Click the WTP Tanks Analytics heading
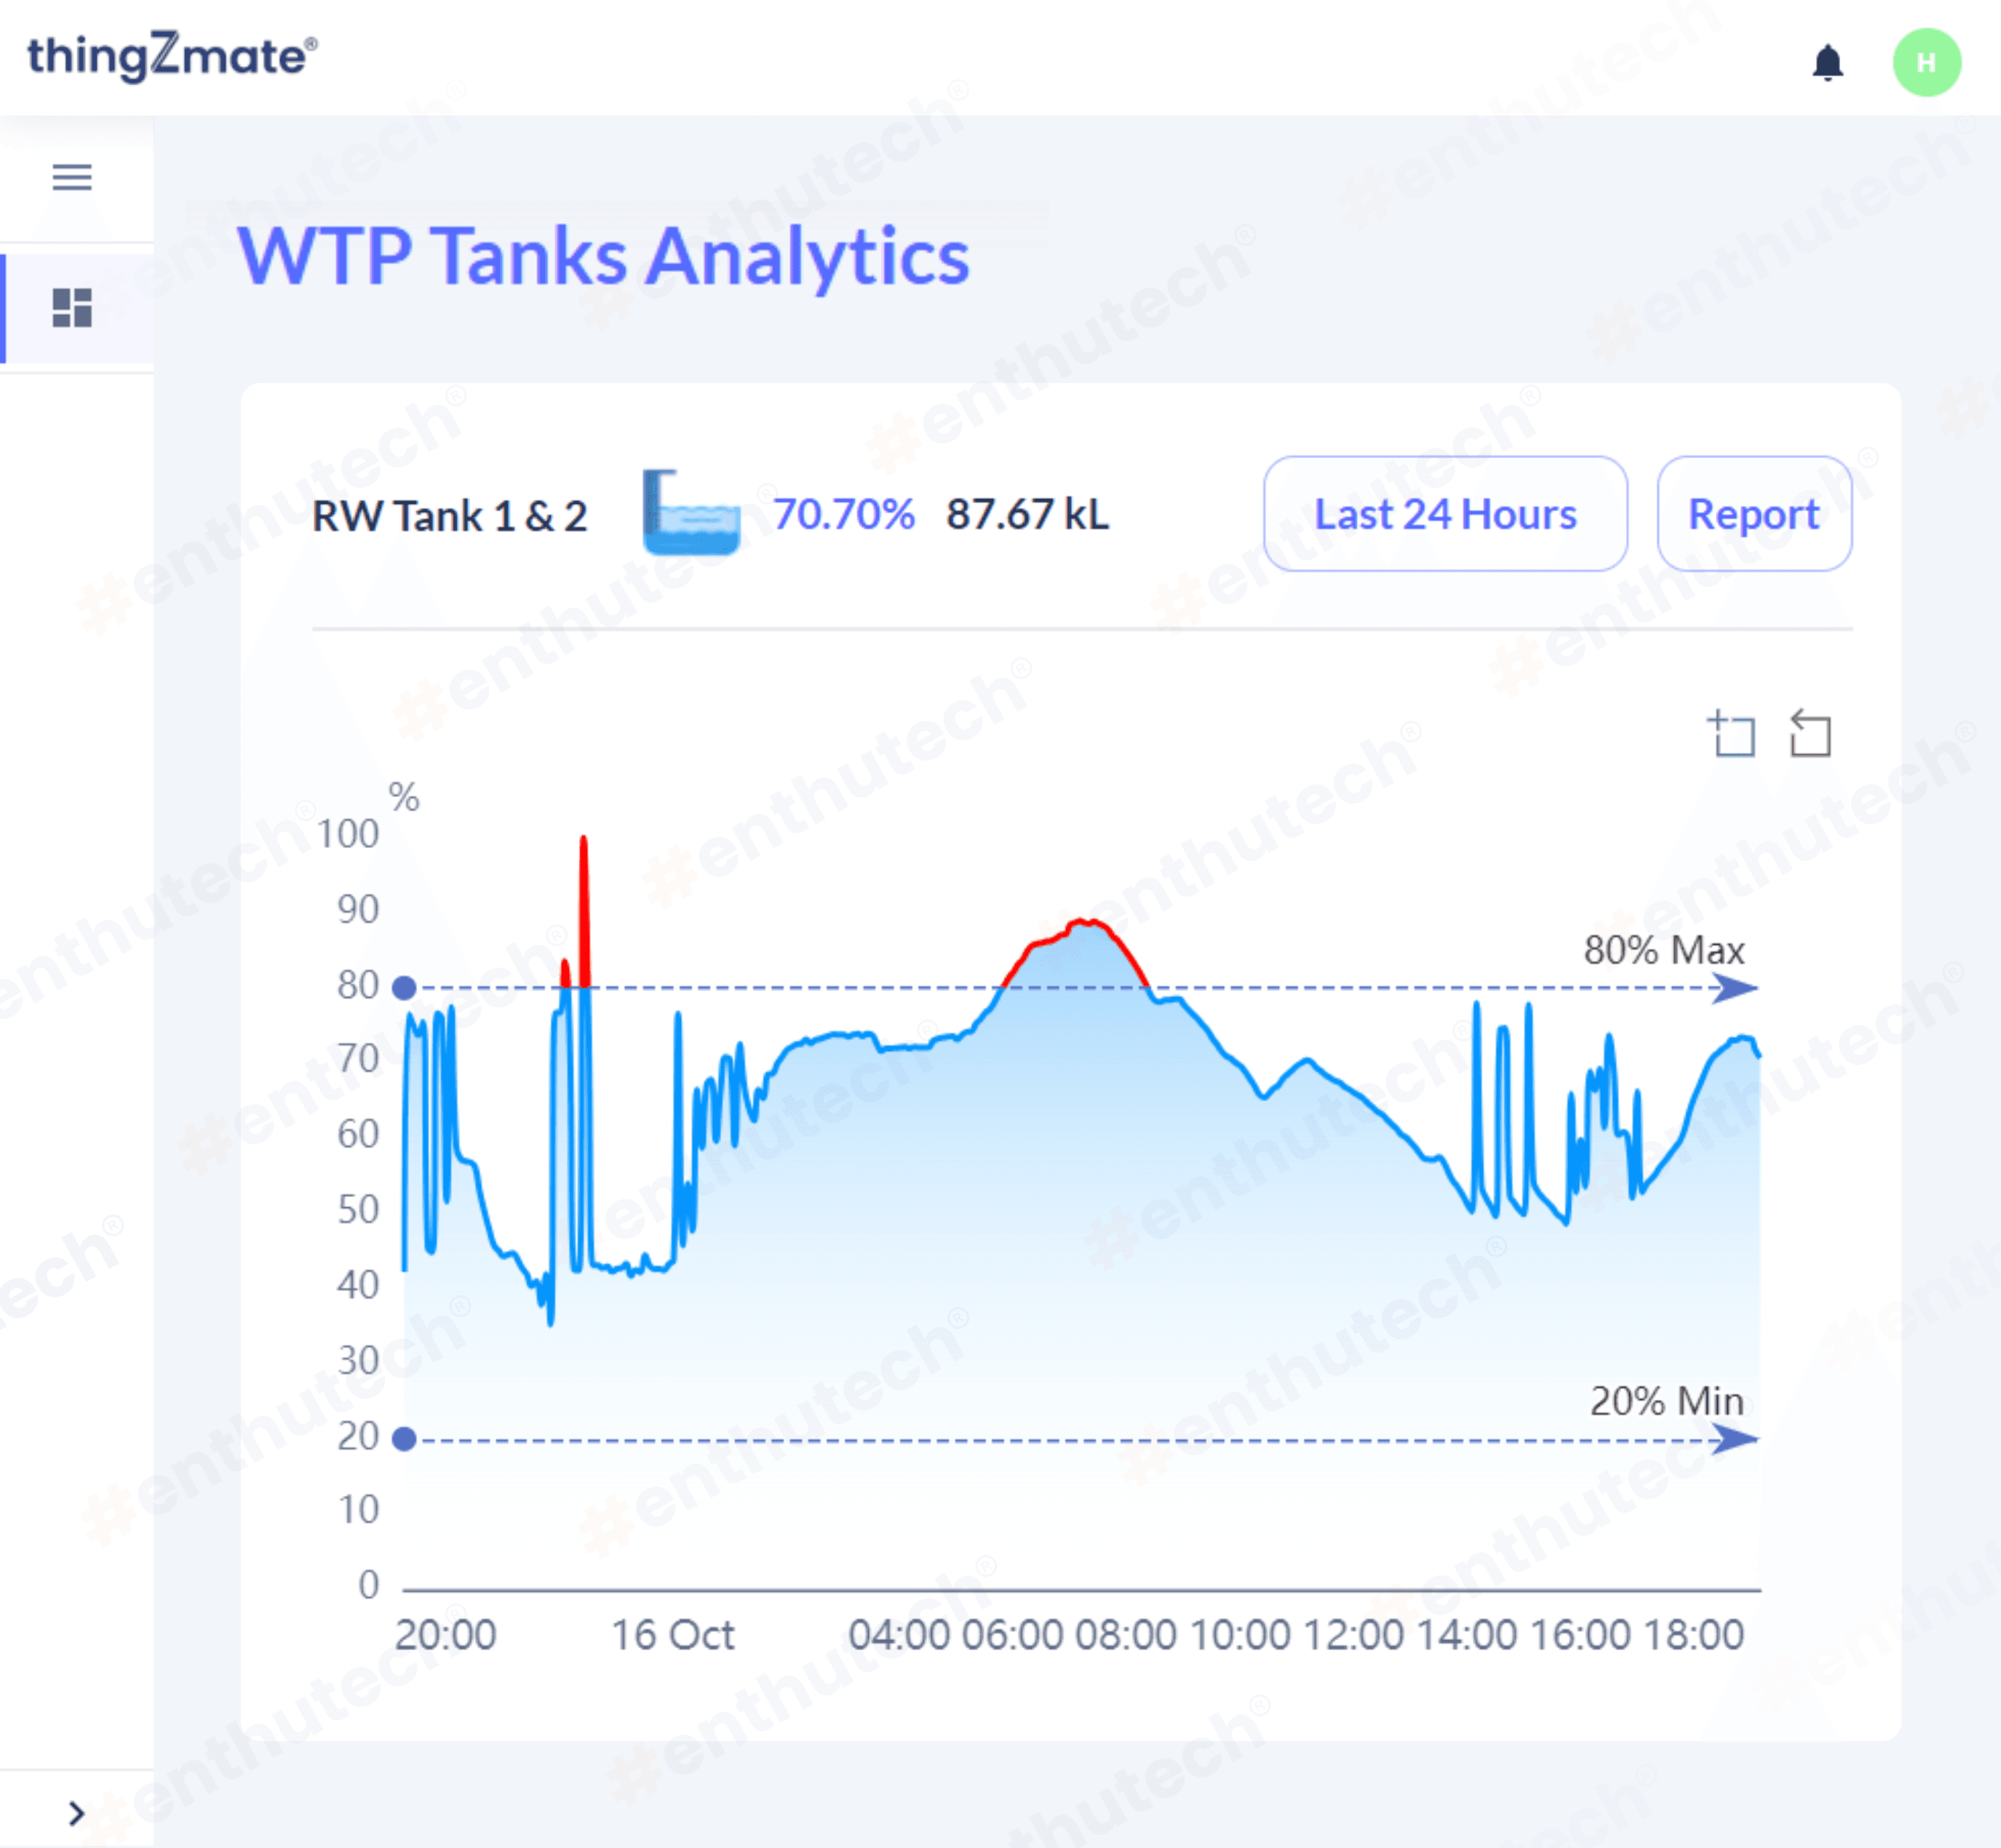Image resolution: width=2001 pixels, height=1848 pixels. (x=603, y=256)
